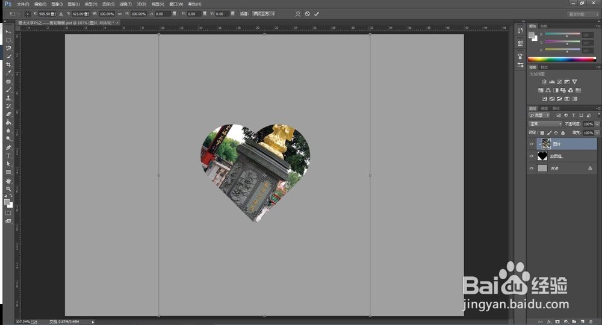Select the Type tool
The height and width of the screenshot is (325, 602).
pos(8,156)
